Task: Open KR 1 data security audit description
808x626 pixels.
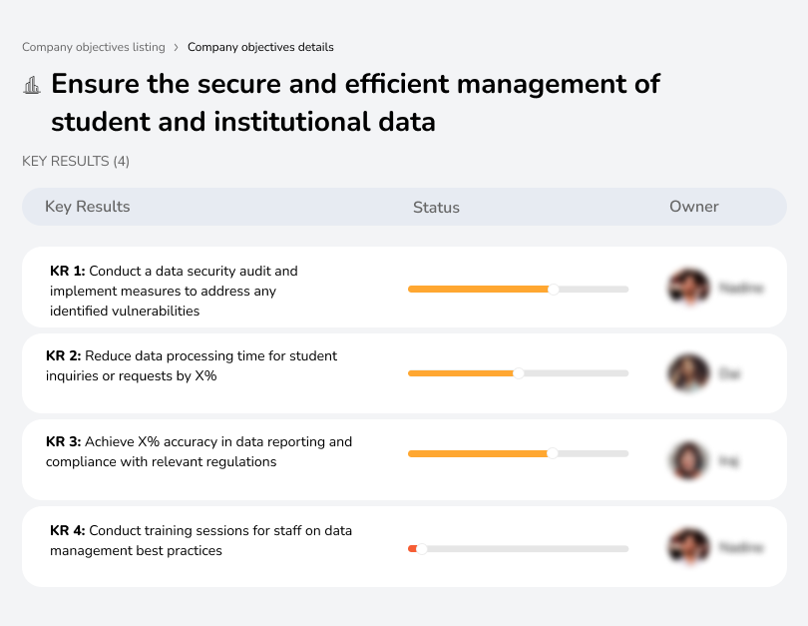Action: click(x=174, y=291)
